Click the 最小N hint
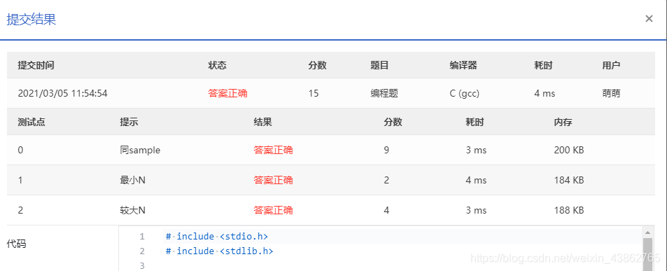 pyautogui.click(x=133, y=181)
